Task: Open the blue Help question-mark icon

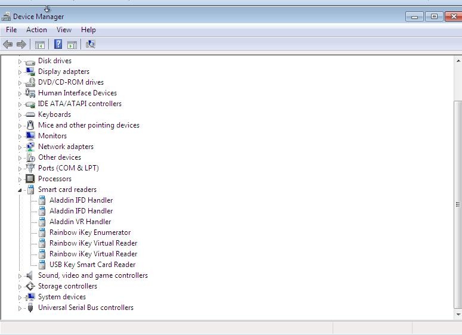Action: pos(58,44)
